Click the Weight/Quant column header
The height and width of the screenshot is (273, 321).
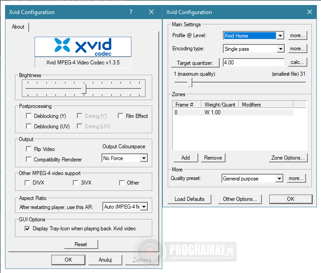point(220,105)
